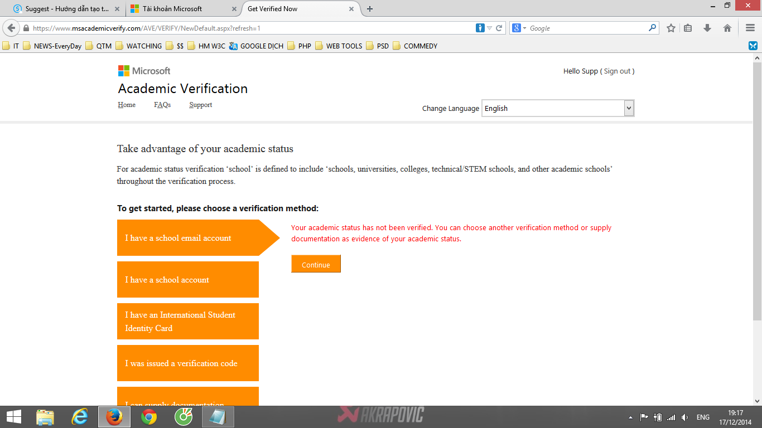This screenshot has width=762, height=428.
Task: Open the QTM bookmarks folder
Action: tap(99, 46)
